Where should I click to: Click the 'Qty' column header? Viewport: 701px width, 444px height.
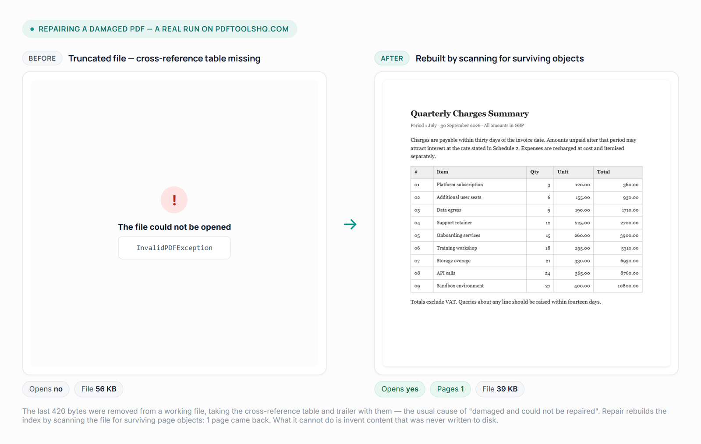(x=540, y=172)
